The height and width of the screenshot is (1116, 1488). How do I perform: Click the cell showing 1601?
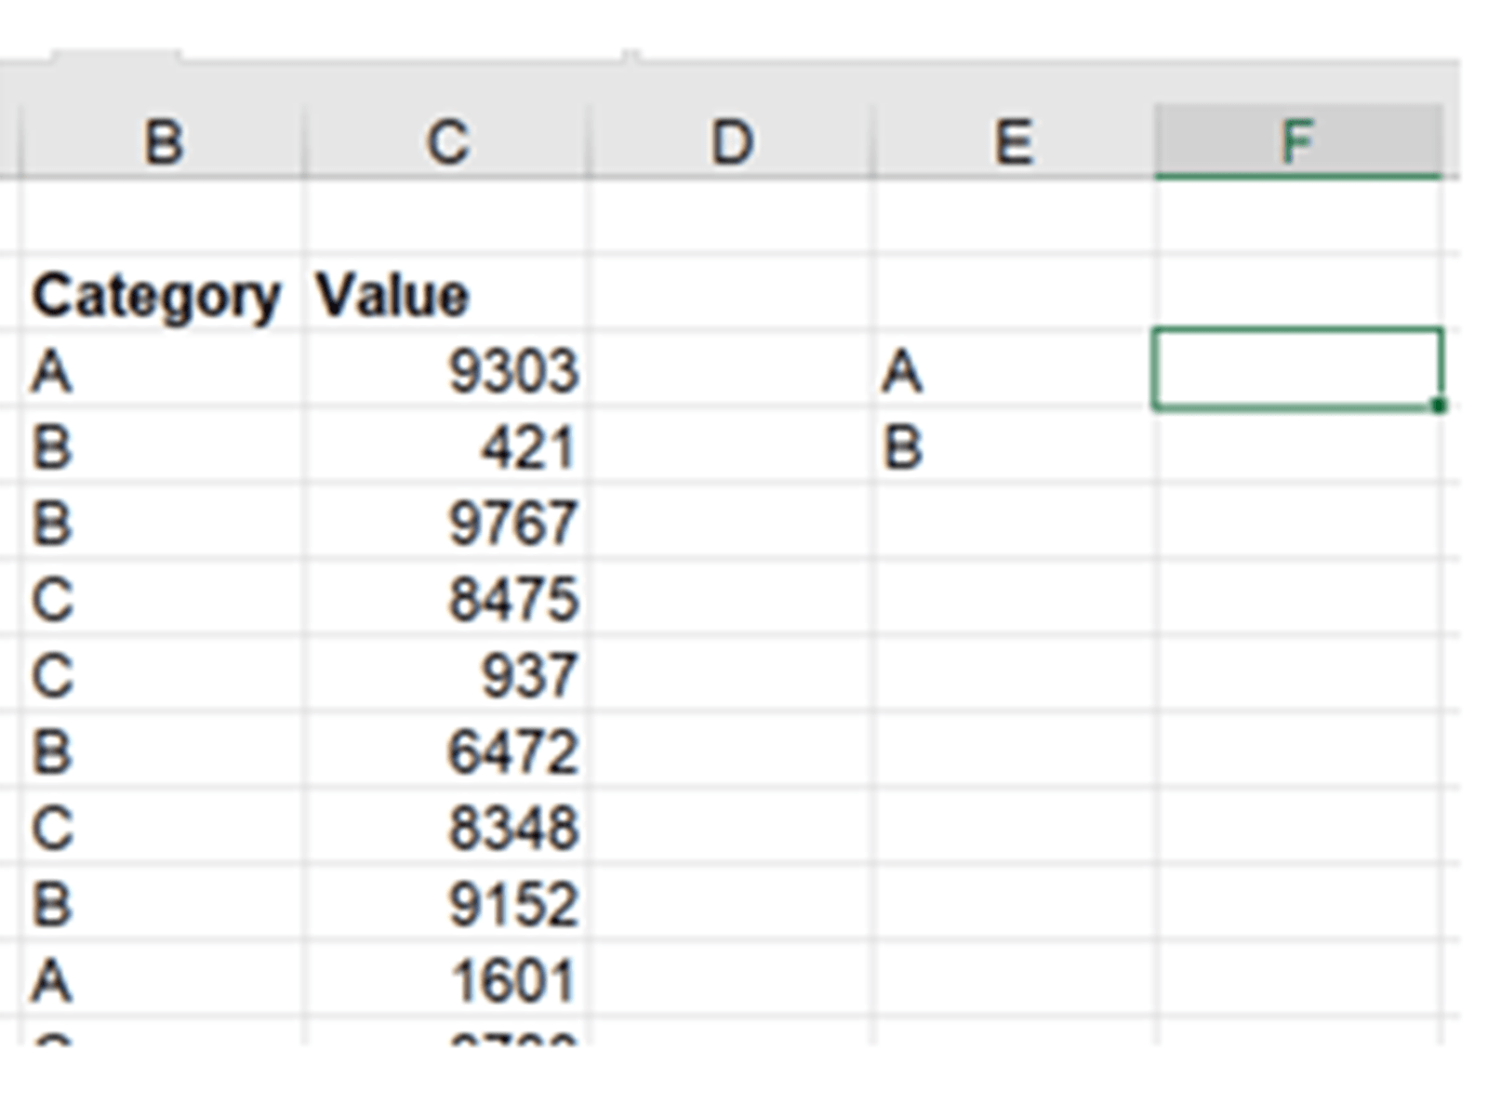(x=446, y=981)
